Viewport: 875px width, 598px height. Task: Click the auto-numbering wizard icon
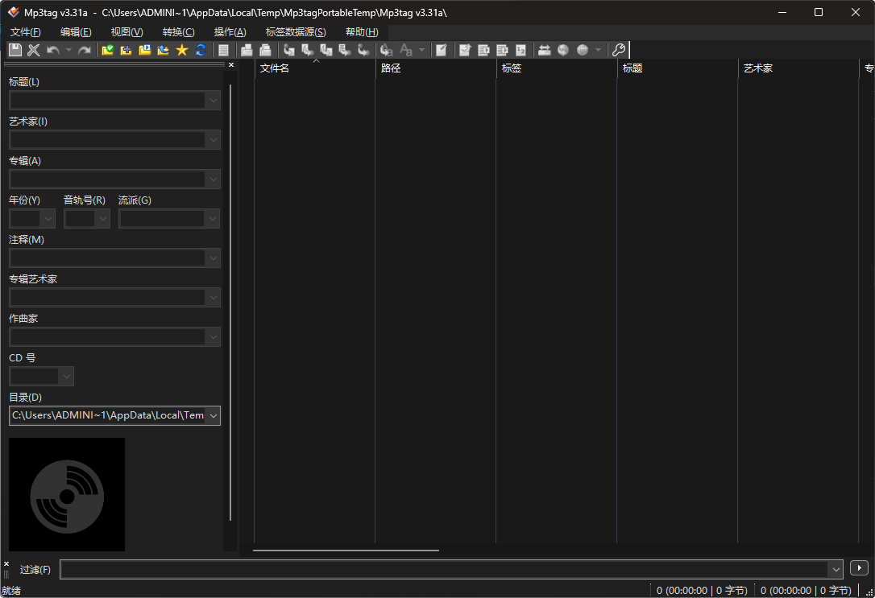click(521, 50)
